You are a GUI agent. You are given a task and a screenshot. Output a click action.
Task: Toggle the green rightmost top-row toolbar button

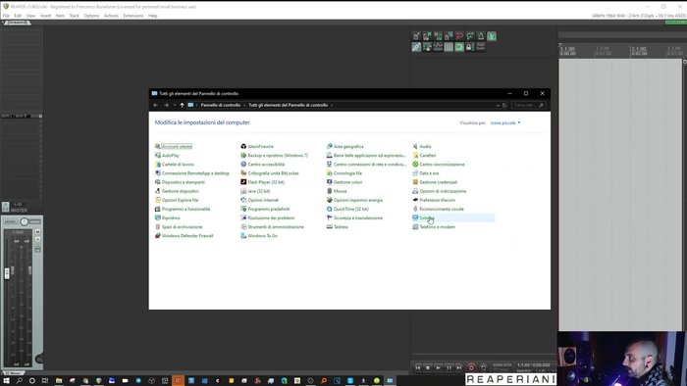pos(492,36)
